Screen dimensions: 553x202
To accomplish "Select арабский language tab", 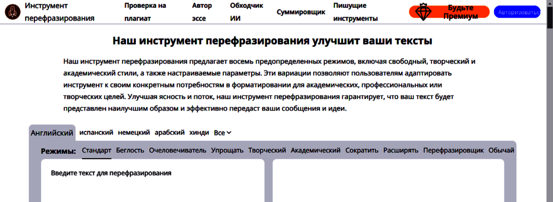I will 170,133.
